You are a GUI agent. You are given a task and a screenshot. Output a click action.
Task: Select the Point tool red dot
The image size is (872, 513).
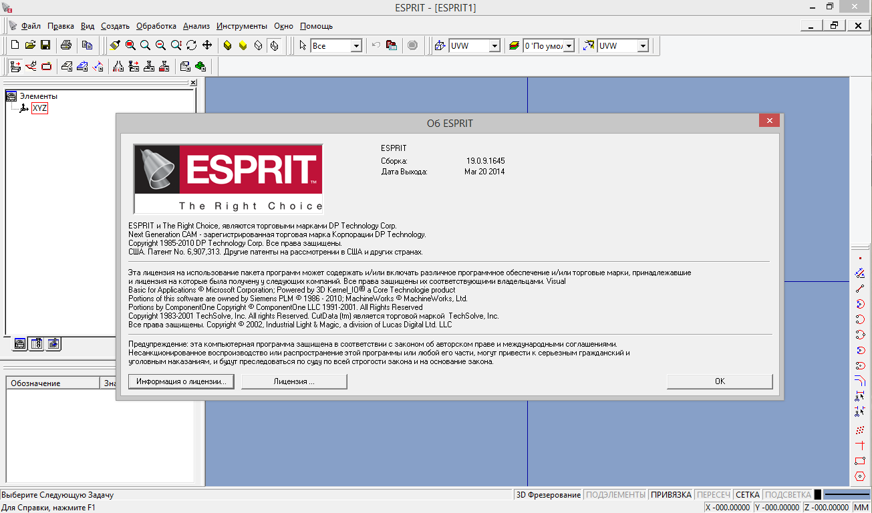[860, 258]
